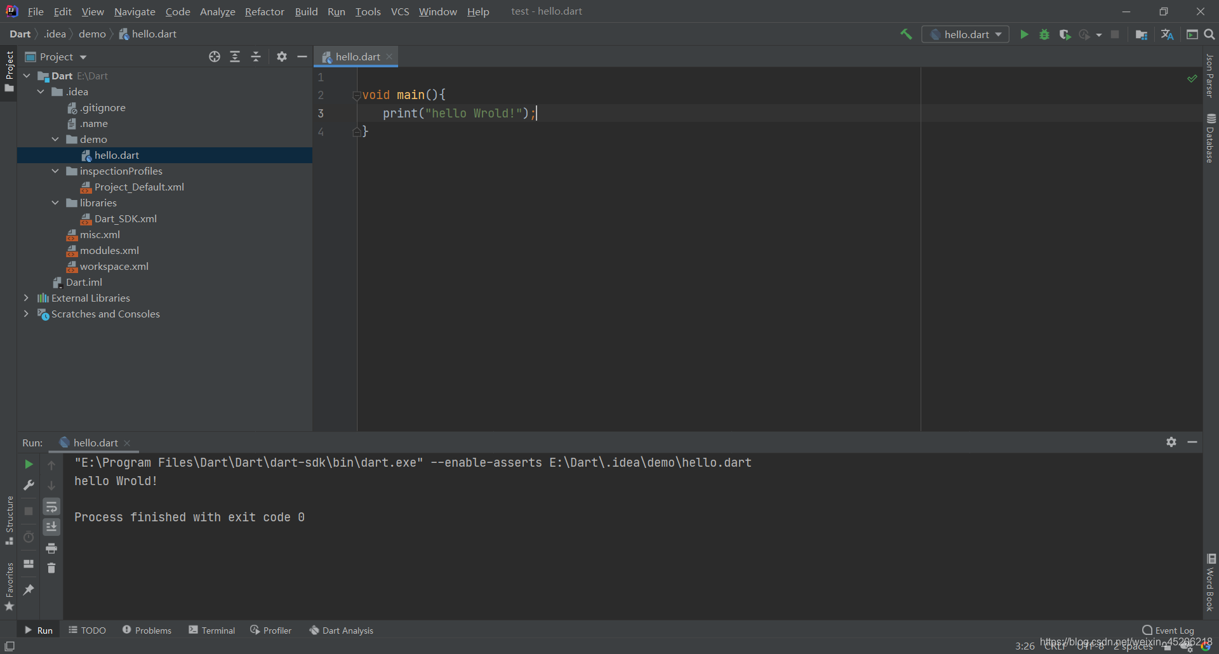This screenshot has width=1219, height=654.
Task: Collapse the .idea folder
Action: [41, 91]
